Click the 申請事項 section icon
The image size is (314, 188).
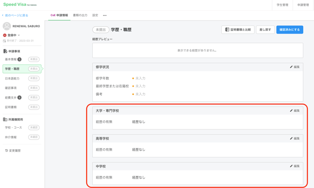(x=5, y=51)
